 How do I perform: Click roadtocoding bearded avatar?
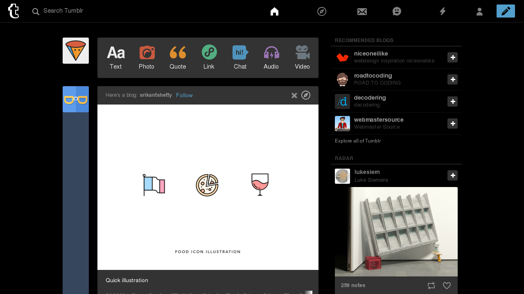pos(342,80)
